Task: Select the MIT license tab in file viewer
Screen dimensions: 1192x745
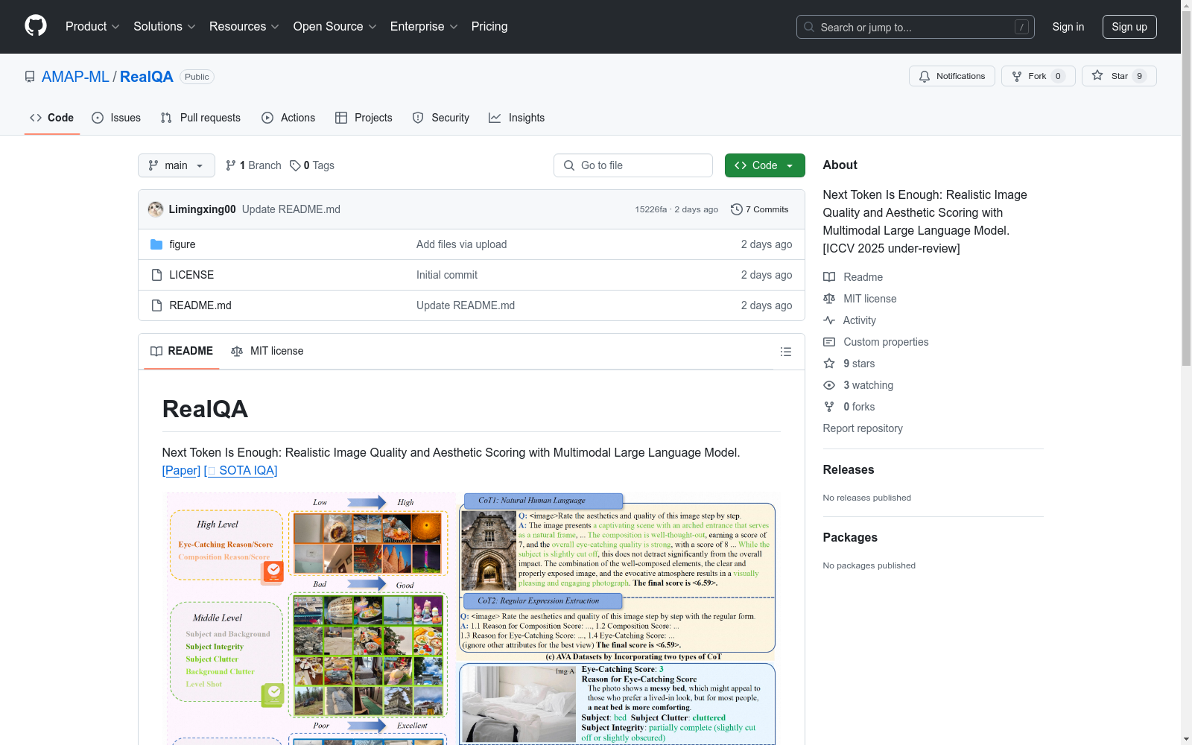Action: 267,351
